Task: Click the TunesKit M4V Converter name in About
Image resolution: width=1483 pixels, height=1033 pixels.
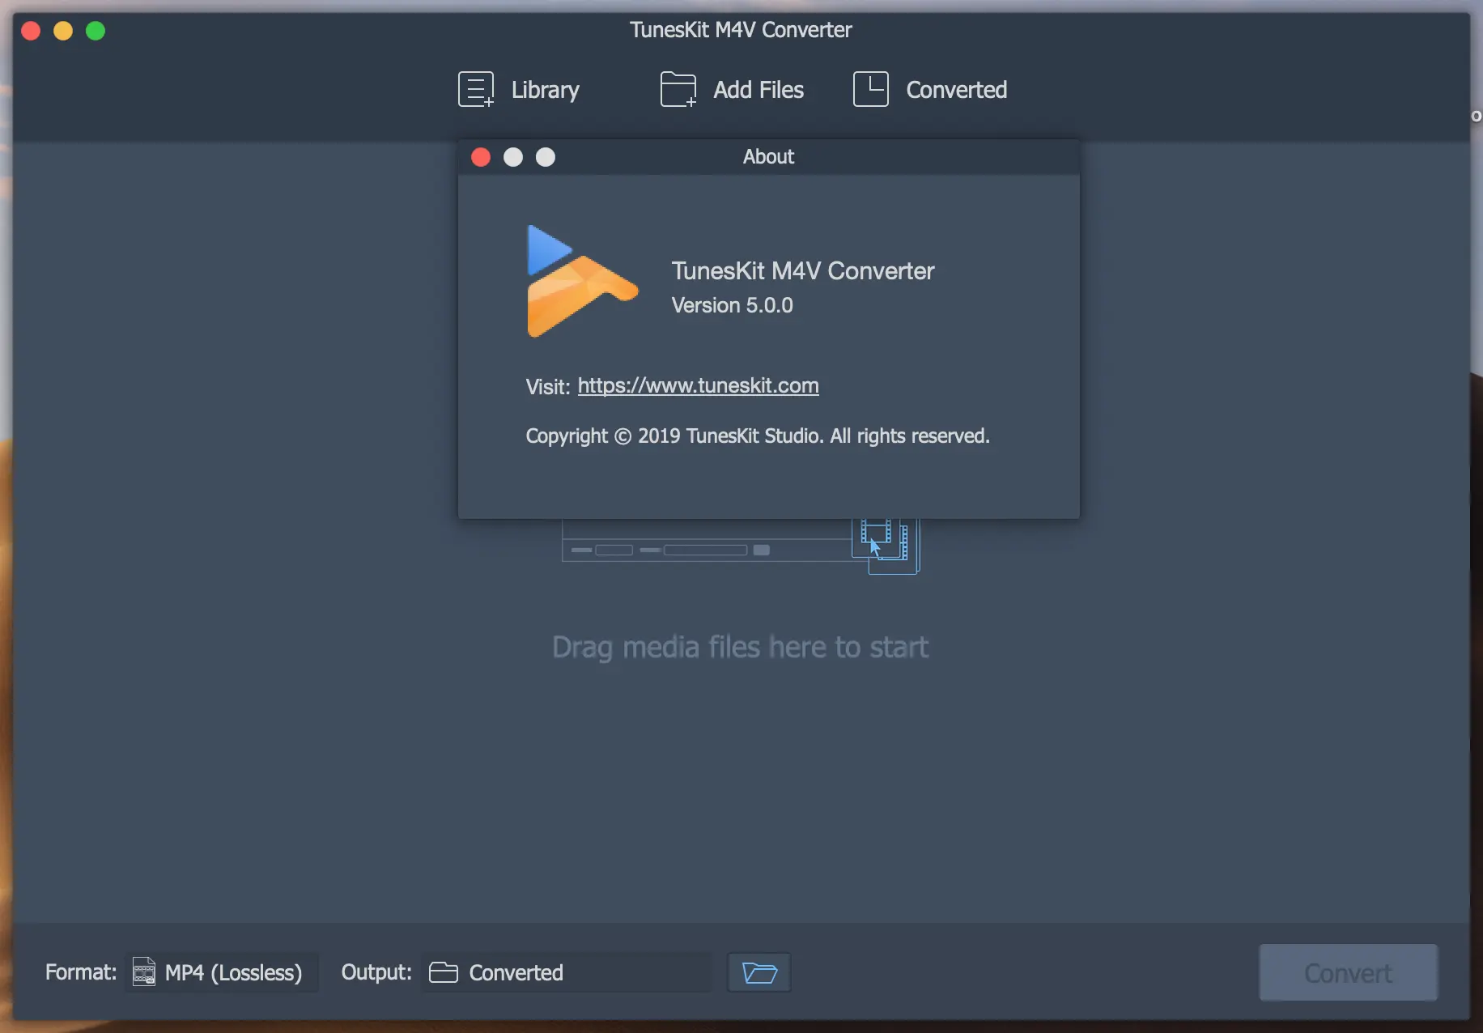Action: [x=803, y=270]
